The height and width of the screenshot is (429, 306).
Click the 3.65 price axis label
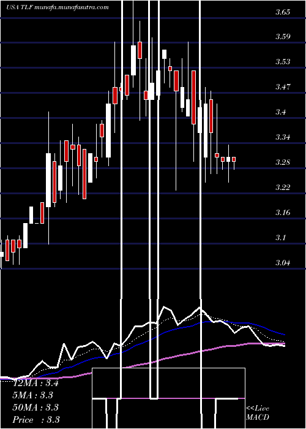(283, 12)
